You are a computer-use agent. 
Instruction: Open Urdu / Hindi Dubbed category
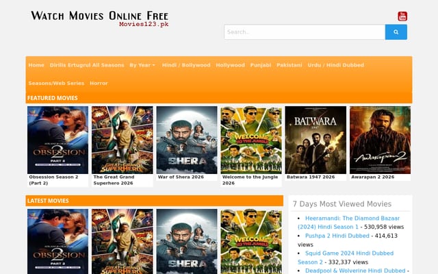click(x=336, y=65)
